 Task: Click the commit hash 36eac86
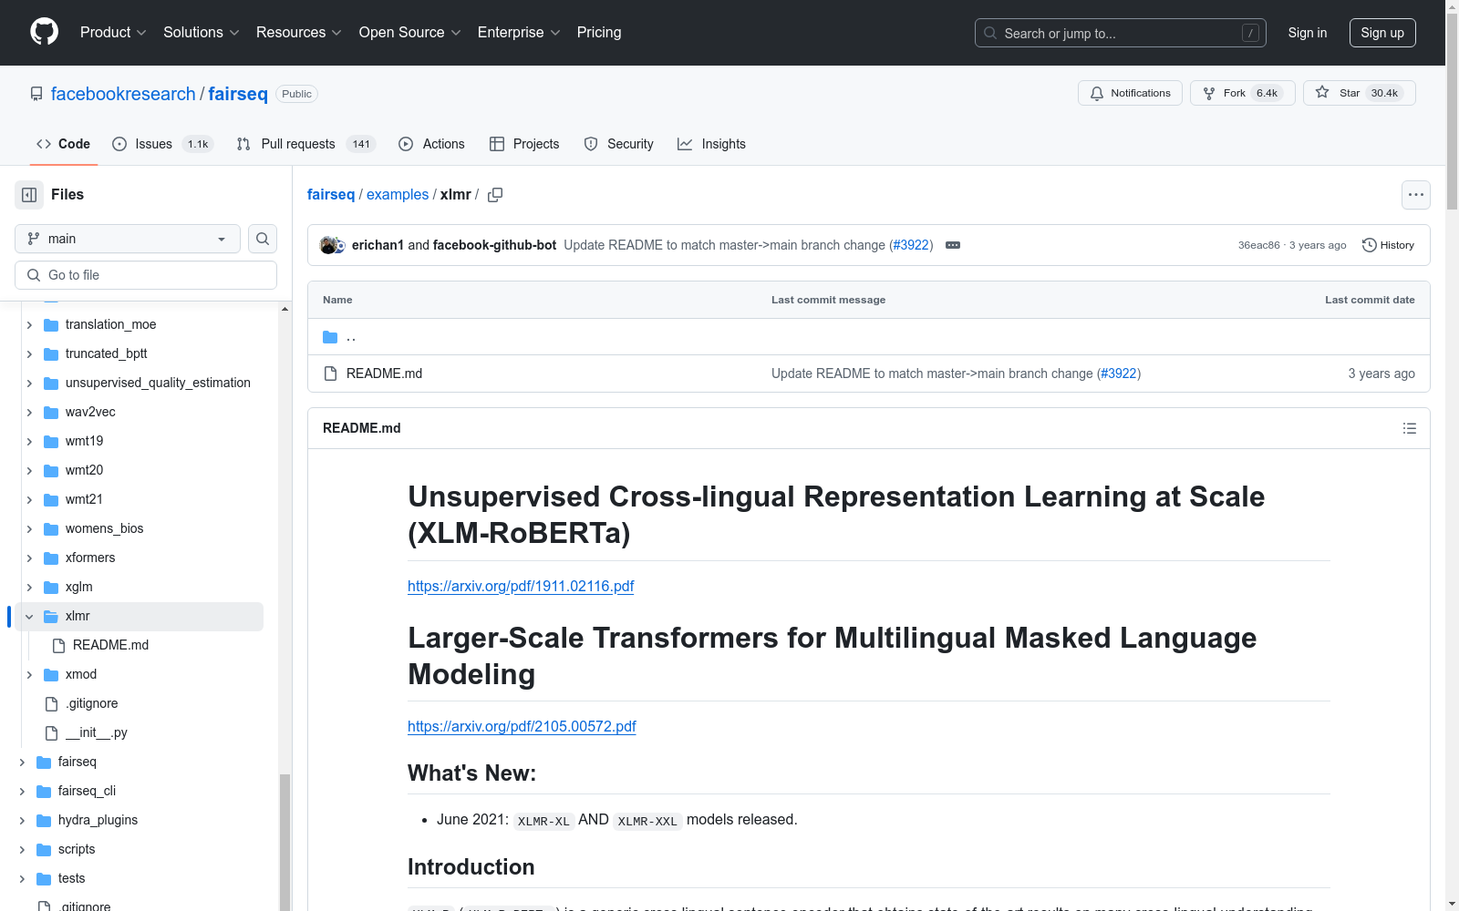point(1258,245)
